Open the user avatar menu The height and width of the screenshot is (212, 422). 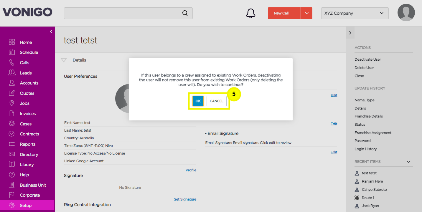(406, 13)
